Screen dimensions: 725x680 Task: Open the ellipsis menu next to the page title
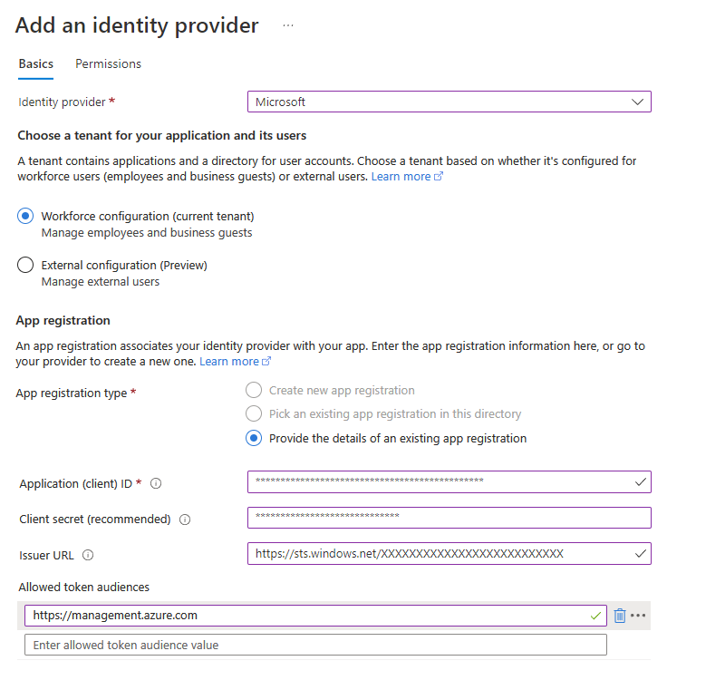tap(287, 24)
